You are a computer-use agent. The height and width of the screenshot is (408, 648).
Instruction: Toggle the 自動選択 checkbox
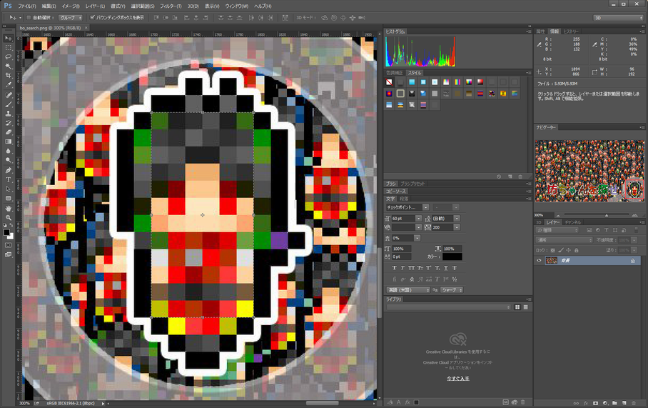click(29, 18)
